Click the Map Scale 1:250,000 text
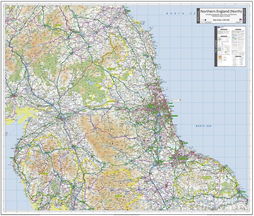This screenshot has height=216, width=254. point(221,20)
